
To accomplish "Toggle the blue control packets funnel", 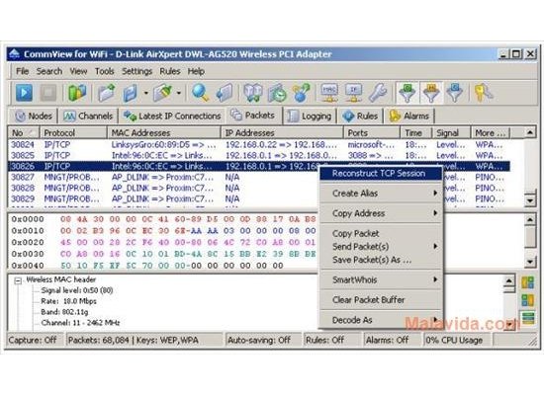I will click(455, 93).
